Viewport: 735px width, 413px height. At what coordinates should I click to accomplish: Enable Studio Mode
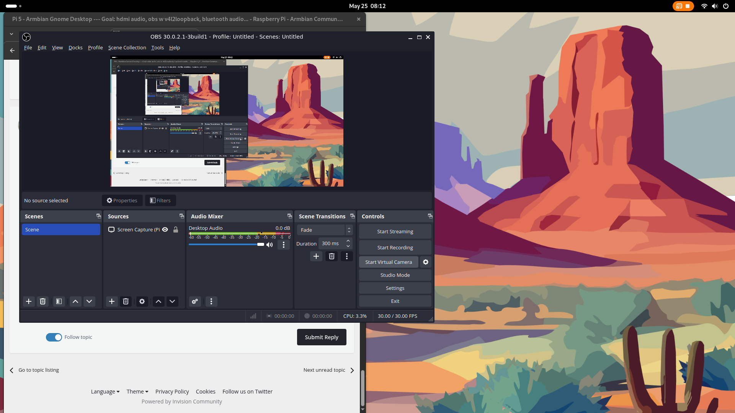(x=395, y=275)
